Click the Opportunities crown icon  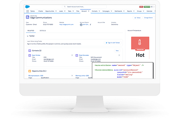pos(30,71)
